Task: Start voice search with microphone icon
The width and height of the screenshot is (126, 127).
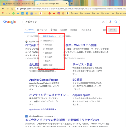Action: [x=110, y=22]
